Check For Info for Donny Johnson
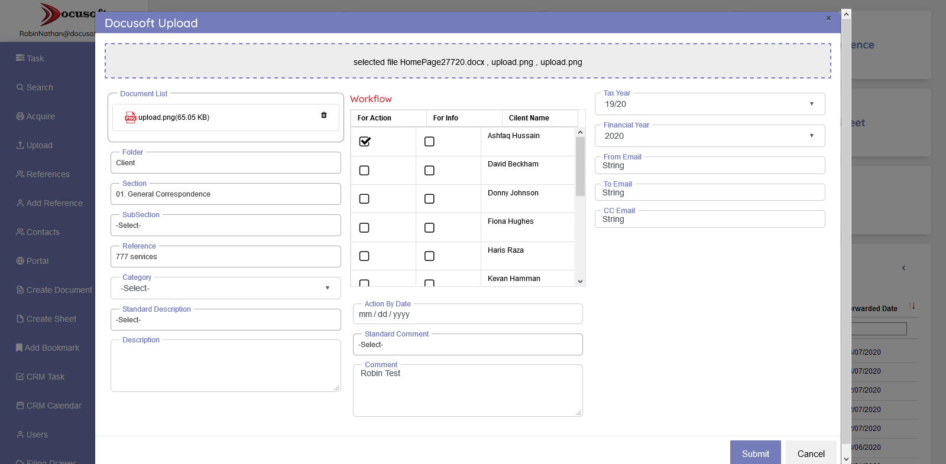 pos(429,199)
